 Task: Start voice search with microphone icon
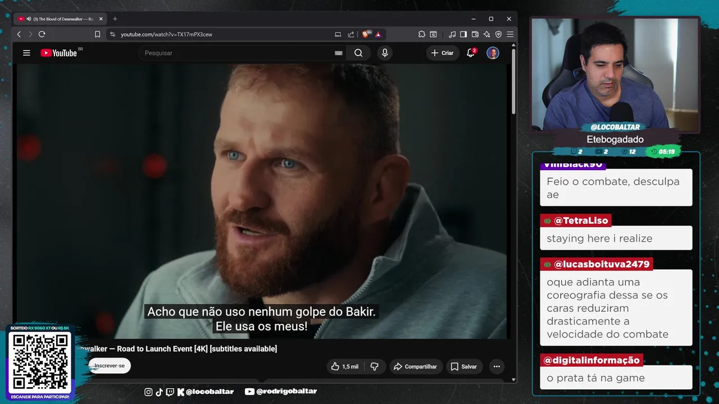pyautogui.click(x=385, y=53)
